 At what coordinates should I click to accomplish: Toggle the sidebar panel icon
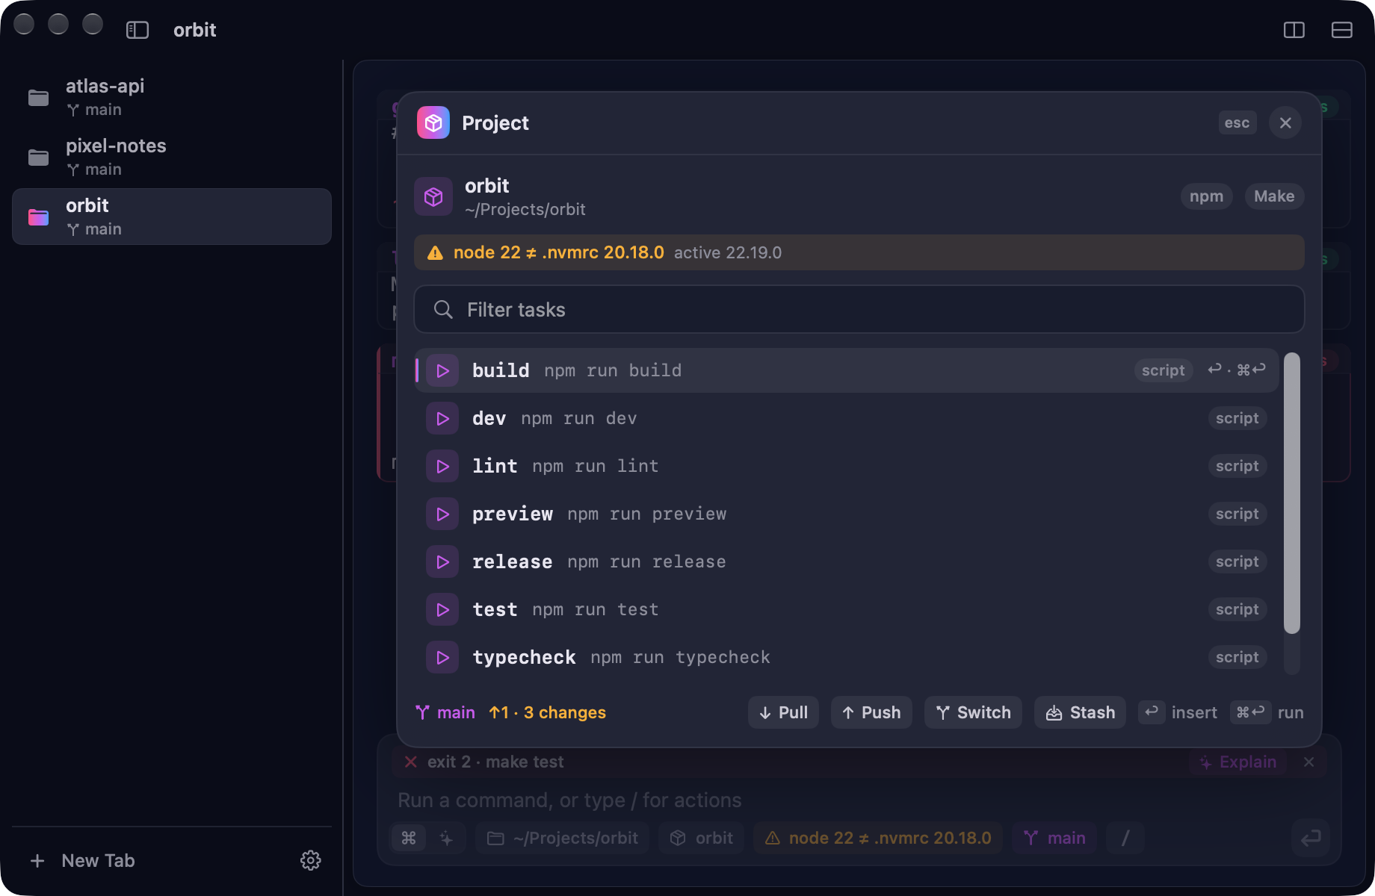pyautogui.click(x=137, y=30)
